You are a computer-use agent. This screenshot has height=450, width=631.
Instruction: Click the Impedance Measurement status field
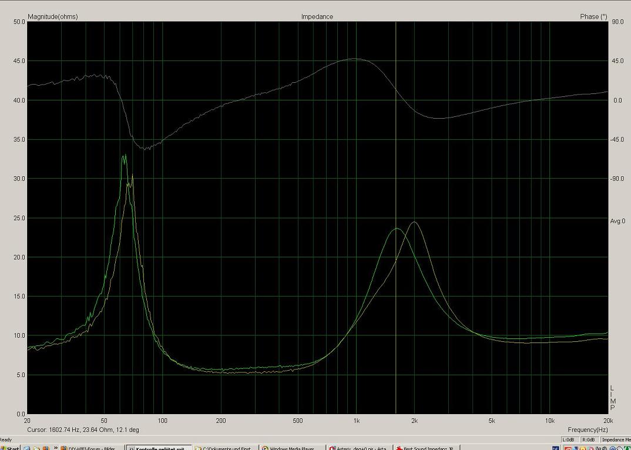pos(615,439)
